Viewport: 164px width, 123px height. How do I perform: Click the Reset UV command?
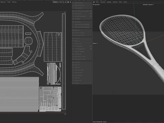pyautogui.click(x=82, y=68)
